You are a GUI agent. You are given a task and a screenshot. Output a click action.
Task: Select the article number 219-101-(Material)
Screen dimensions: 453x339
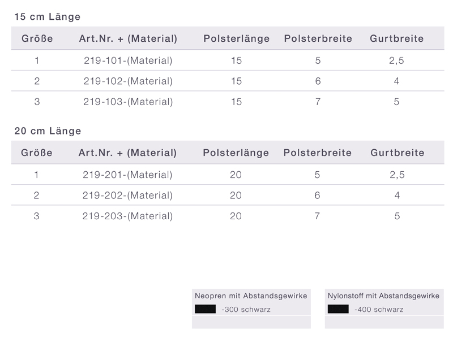pos(128,60)
